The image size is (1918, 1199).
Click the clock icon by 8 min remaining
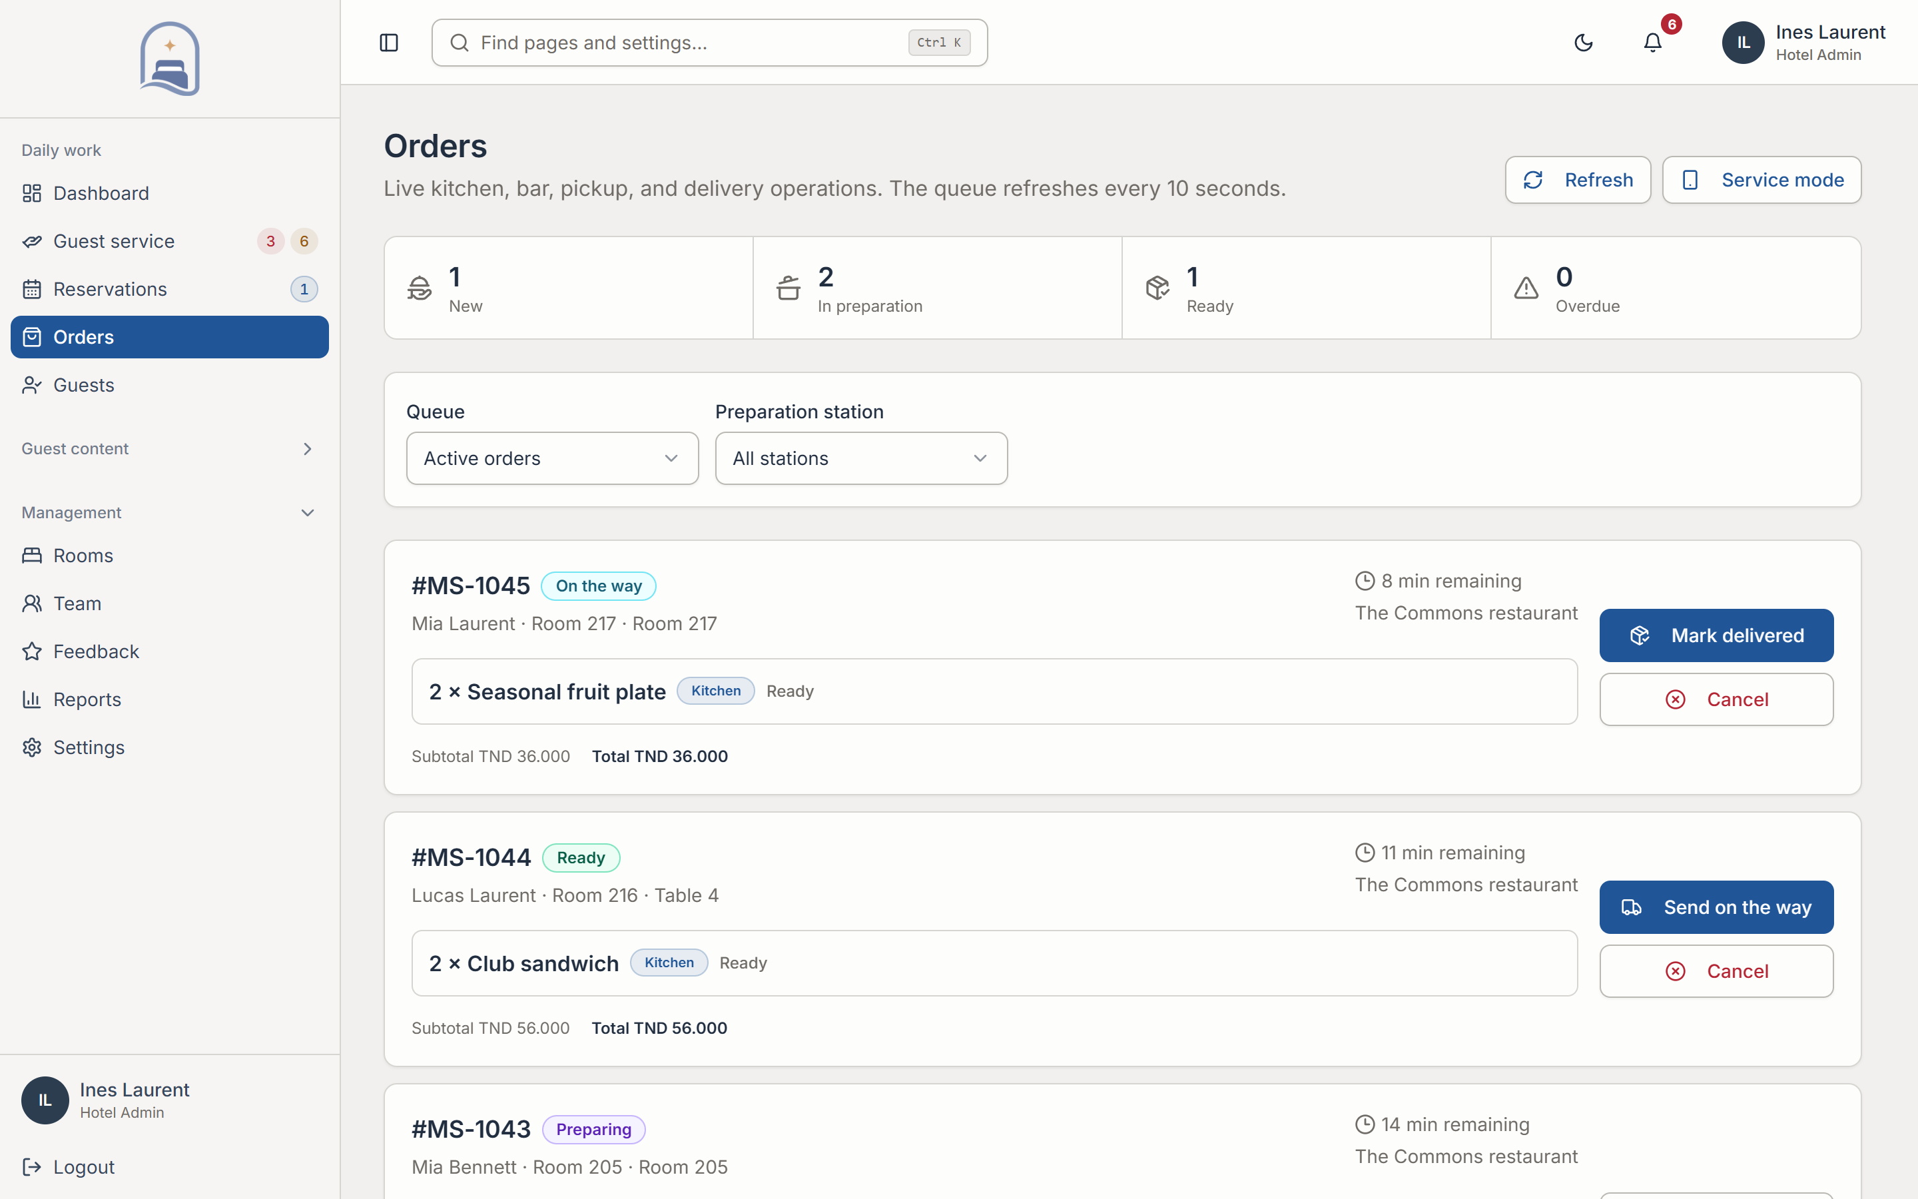pos(1365,582)
